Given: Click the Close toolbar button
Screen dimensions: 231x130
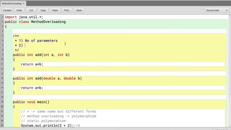Looking at the screenshot, I should (79, 10).
